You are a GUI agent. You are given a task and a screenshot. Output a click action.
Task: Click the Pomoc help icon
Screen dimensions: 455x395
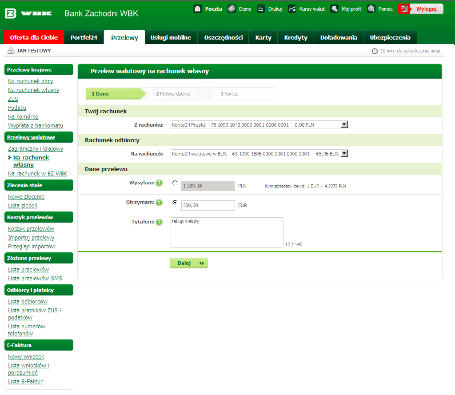[371, 9]
